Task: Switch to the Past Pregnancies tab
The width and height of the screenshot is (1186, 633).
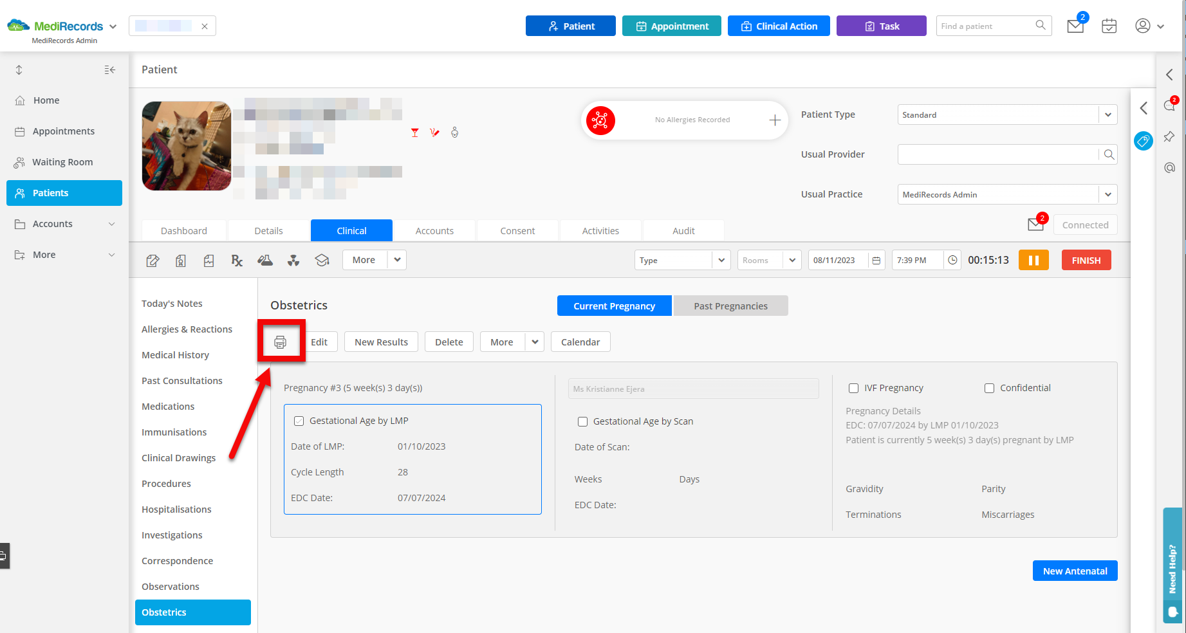Action: point(730,306)
